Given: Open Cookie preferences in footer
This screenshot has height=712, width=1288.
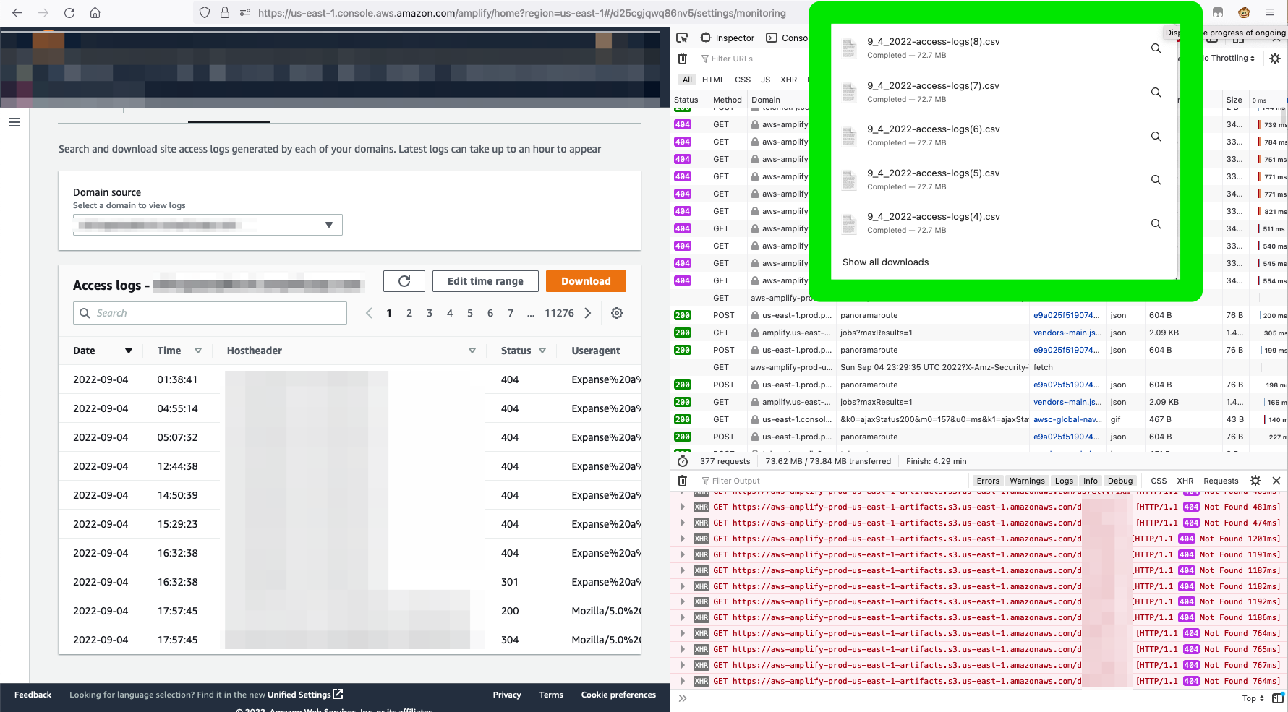Looking at the screenshot, I should coord(618,695).
